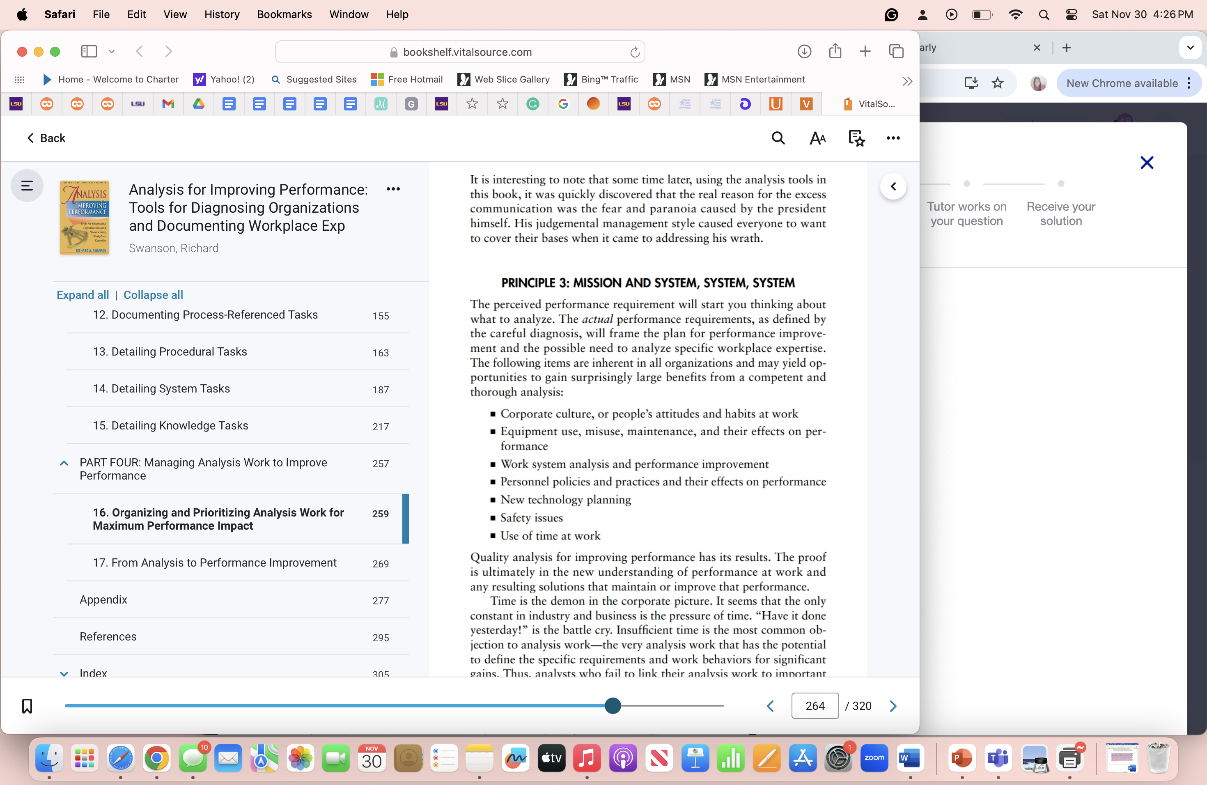Open the review and flashcards panel
The height and width of the screenshot is (785, 1207).
[856, 138]
